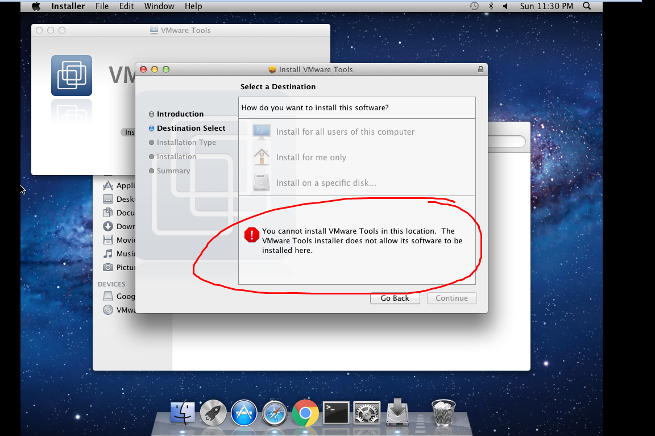655x436 pixels.
Task: Click the Go Back button
Action: click(395, 298)
